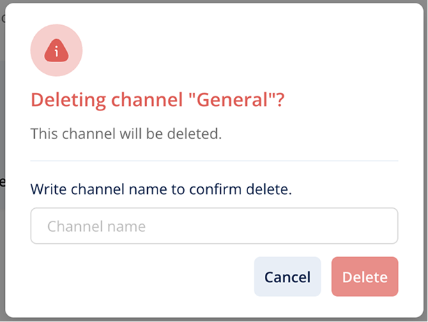Image resolution: width=428 pixels, height=322 pixels.
Task: Click the 'Channel name' placeholder text
Action: 97,226
